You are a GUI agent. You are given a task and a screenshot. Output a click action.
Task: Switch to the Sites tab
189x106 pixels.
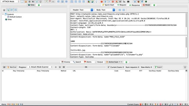point(31,5)
